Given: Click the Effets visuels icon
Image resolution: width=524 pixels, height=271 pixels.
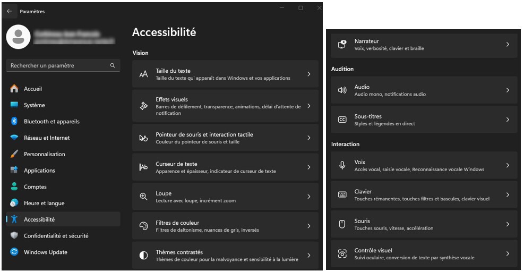Looking at the screenshot, I should 143,106.
